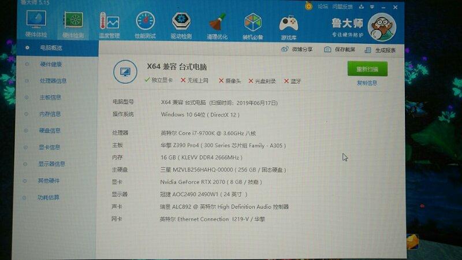The image size is (462, 260).
Task: Click the 复制信息 copy info link
Action: (x=367, y=83)
